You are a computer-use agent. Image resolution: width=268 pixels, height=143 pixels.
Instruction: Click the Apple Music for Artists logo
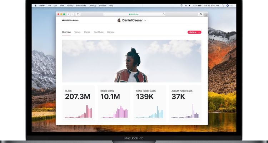click(x=70, y=20)
